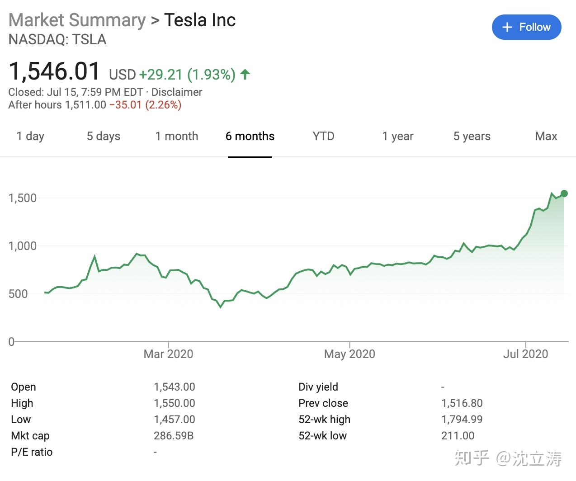Open the Disclaimer link
This screenshot has height=481, width=576.
point(177,92)
